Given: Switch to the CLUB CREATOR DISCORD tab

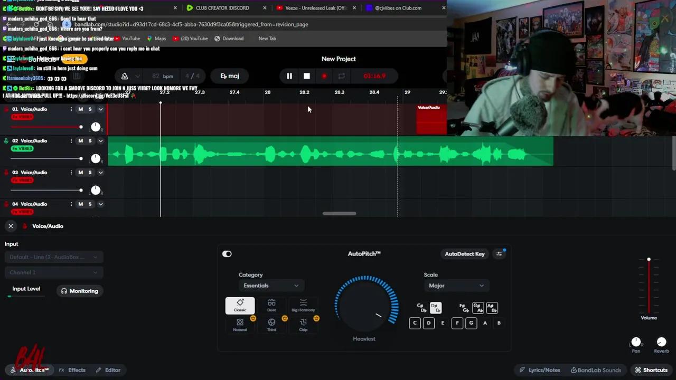Looking at the screenshot, I should [x=222, y=8].
